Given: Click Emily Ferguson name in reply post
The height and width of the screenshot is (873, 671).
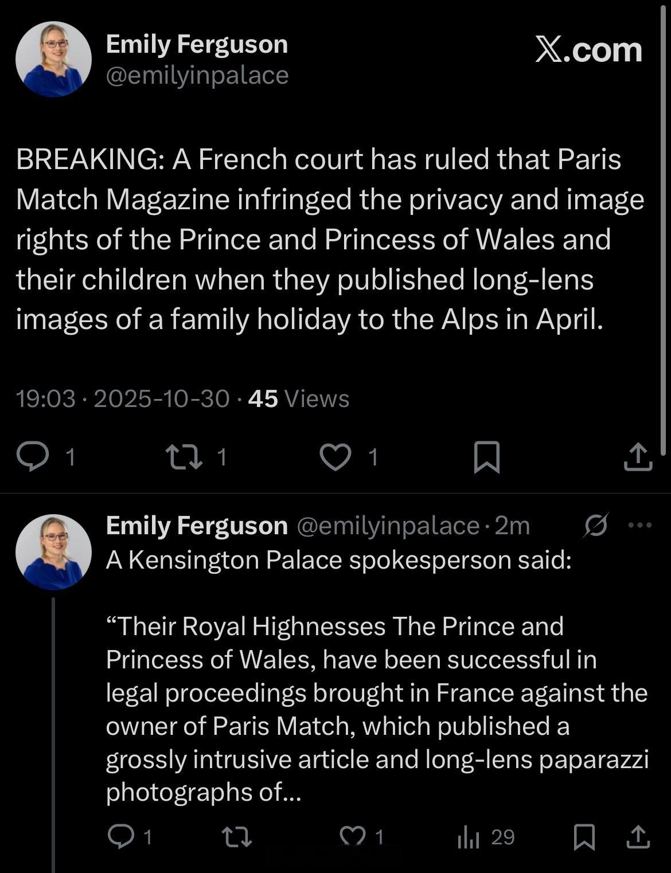Looking at the screenshot, I should tap(196, 526).
